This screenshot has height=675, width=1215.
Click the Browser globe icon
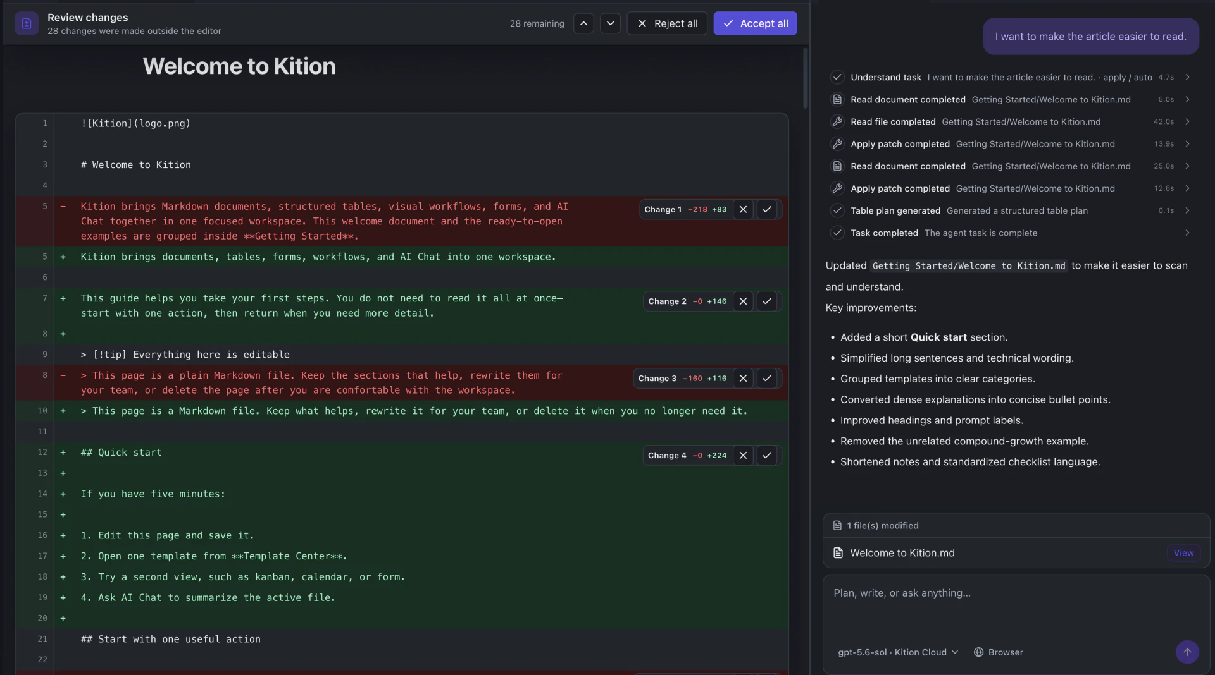(978, 652)
